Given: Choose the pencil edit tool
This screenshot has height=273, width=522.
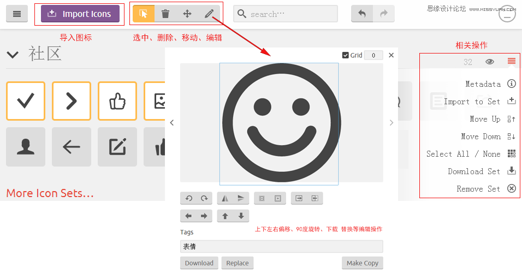Looking at the screenshot, I should (209, 14).
